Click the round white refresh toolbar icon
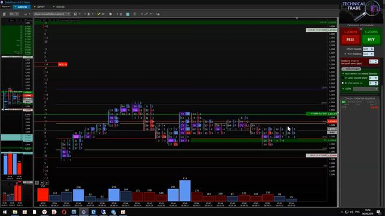Viewport: 385px width, 216px height. [x=111, y=14]
